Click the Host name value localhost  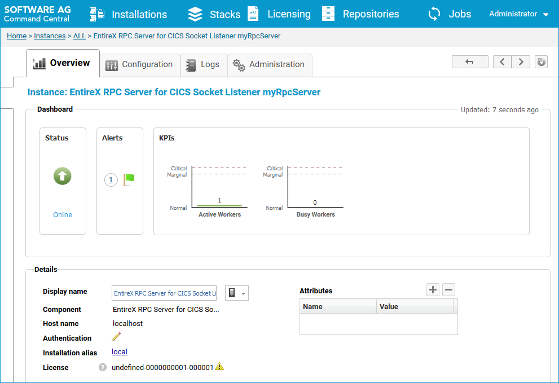coord(127,323)
